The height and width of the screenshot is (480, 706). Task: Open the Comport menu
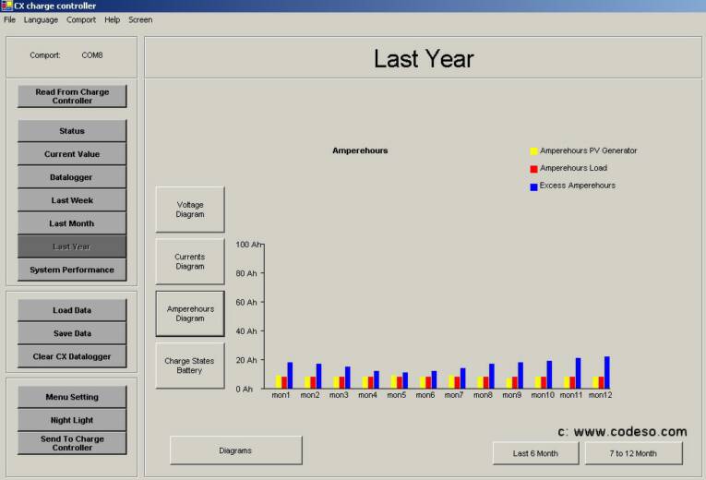tap(81, 19)
